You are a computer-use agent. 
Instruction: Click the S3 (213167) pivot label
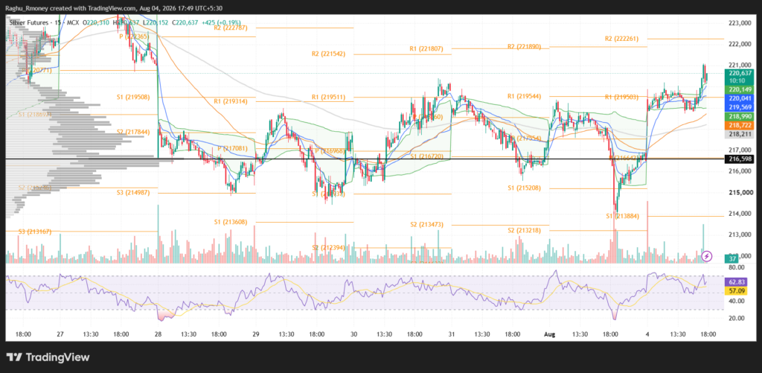[35, 231]
